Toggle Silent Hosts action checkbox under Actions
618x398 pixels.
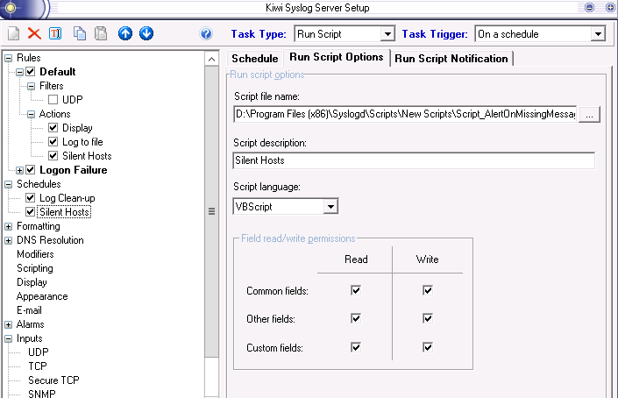pos(53,156)
